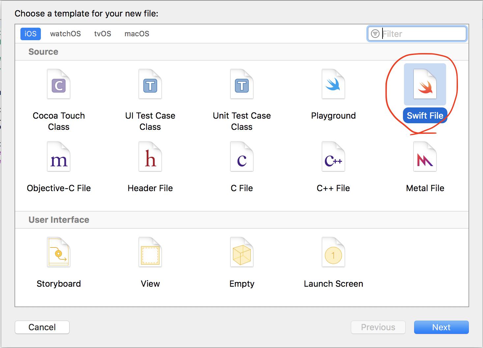The height and width of the screenshot is (348, 483).
Task: Choose the Storyboard template icon
Action: pyautogui.click(x=59, y=252)
